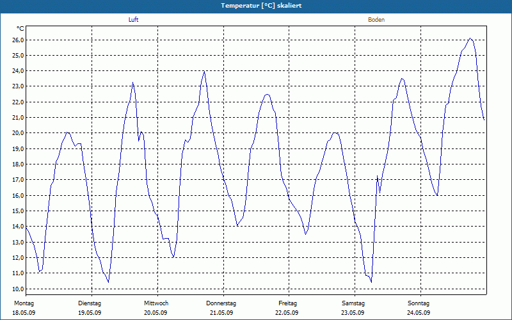Select the Boden legend label
Image resolution: width=512 pixels, height=320 pixels.
coord(376,20)
